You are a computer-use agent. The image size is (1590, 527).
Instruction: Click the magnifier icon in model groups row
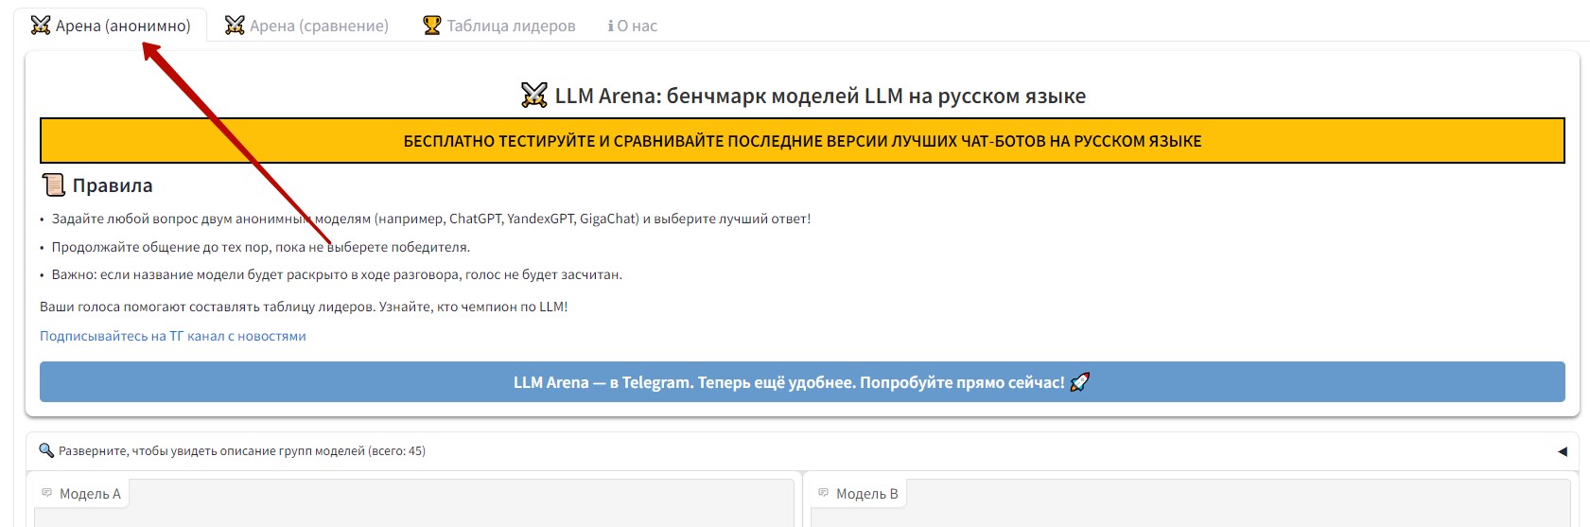45,450
